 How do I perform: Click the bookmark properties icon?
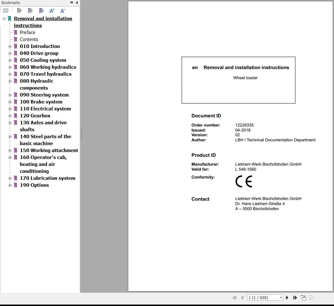[41, 10]
